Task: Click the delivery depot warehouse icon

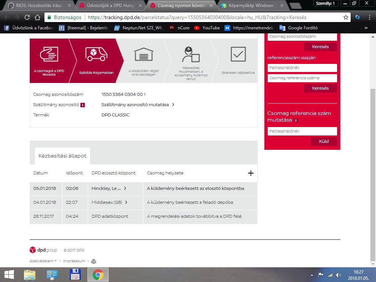Action: [144, 54]
